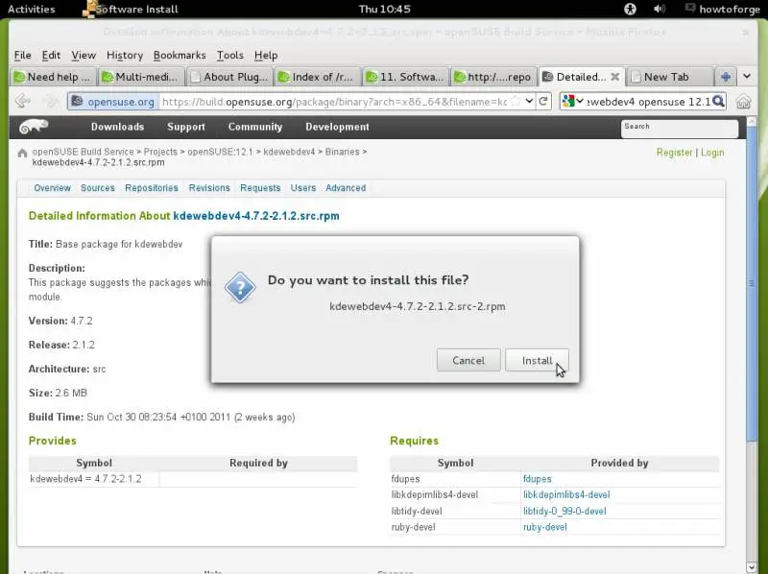The height and width of the screenshot is (574, 768).
Task: Open the search engine selector dropdown
Action: [x=572, y=102]
